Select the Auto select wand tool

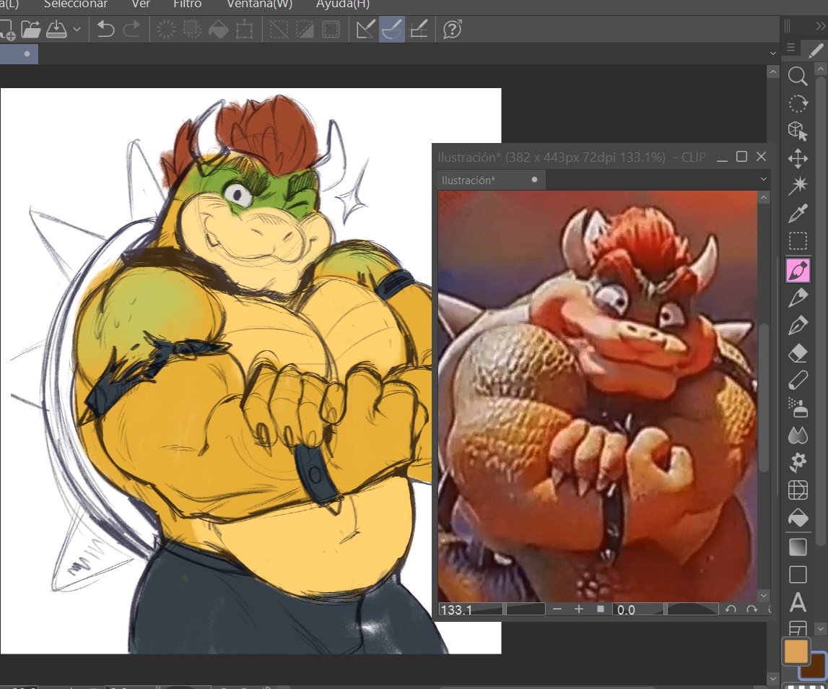[798, 186]
